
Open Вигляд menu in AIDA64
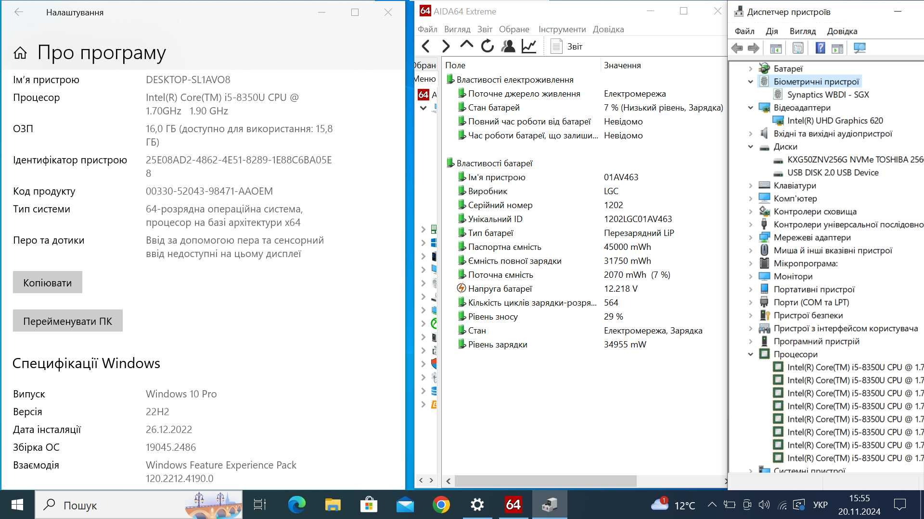click(x=457, y=29)
